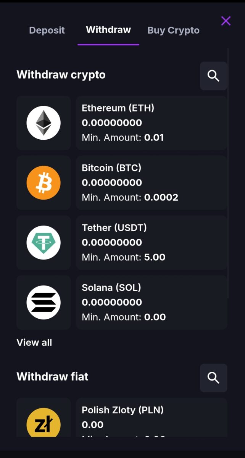
Task: Open the crypto search magnifier
Action: click(x=214, y=76)
